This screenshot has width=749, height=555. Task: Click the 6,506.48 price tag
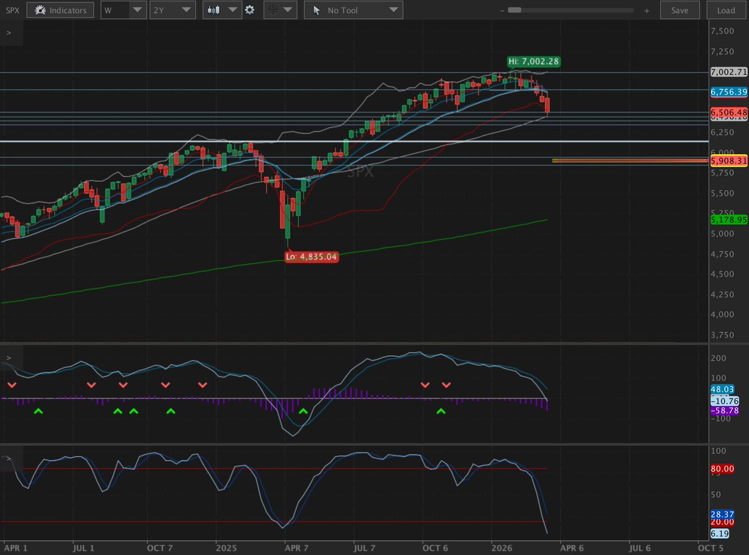click(729, 112)
